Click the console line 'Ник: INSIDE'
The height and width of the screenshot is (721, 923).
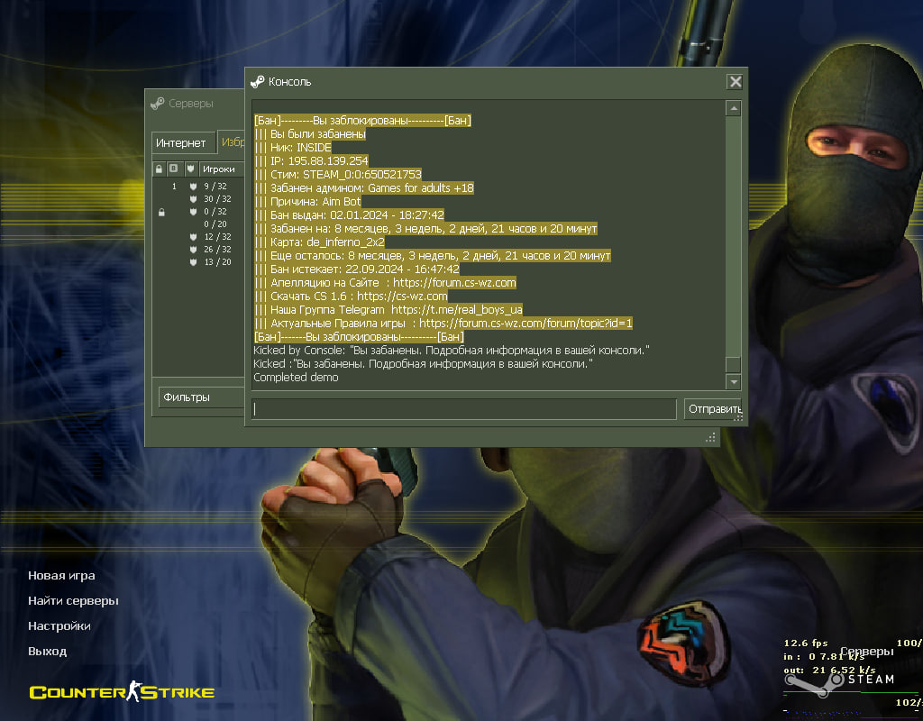(293, 148)
